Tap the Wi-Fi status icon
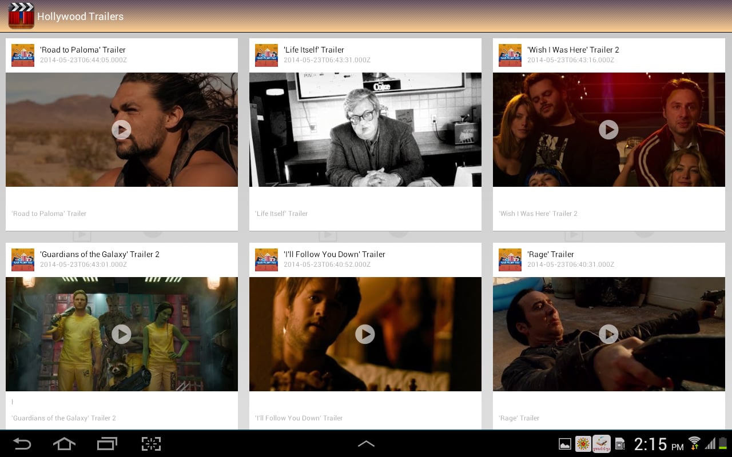This screenshot has width=732, height=457. tap(694, 443)
